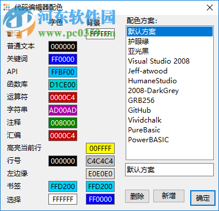Click the 选择 background swatch FF0000
The height and width of the screenshot is (211, 219).
pyautogui.click(x=100, y=199)
